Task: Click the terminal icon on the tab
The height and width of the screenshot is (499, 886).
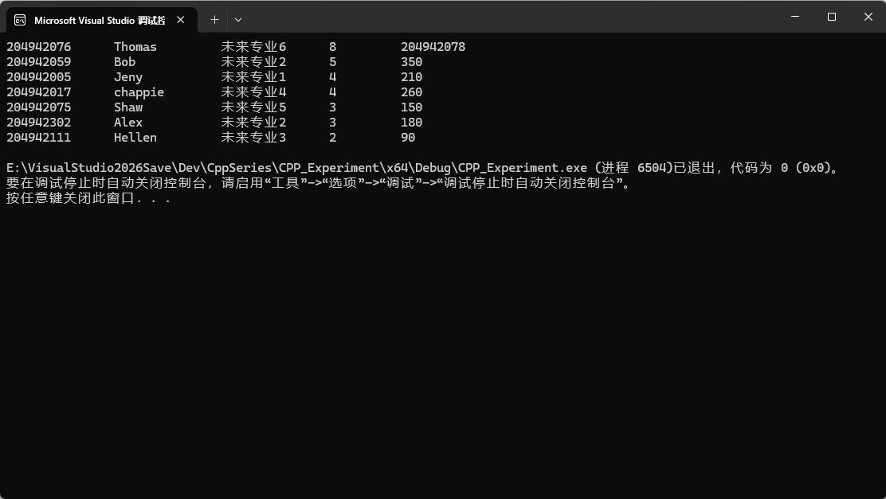Action: coord(20,21)
